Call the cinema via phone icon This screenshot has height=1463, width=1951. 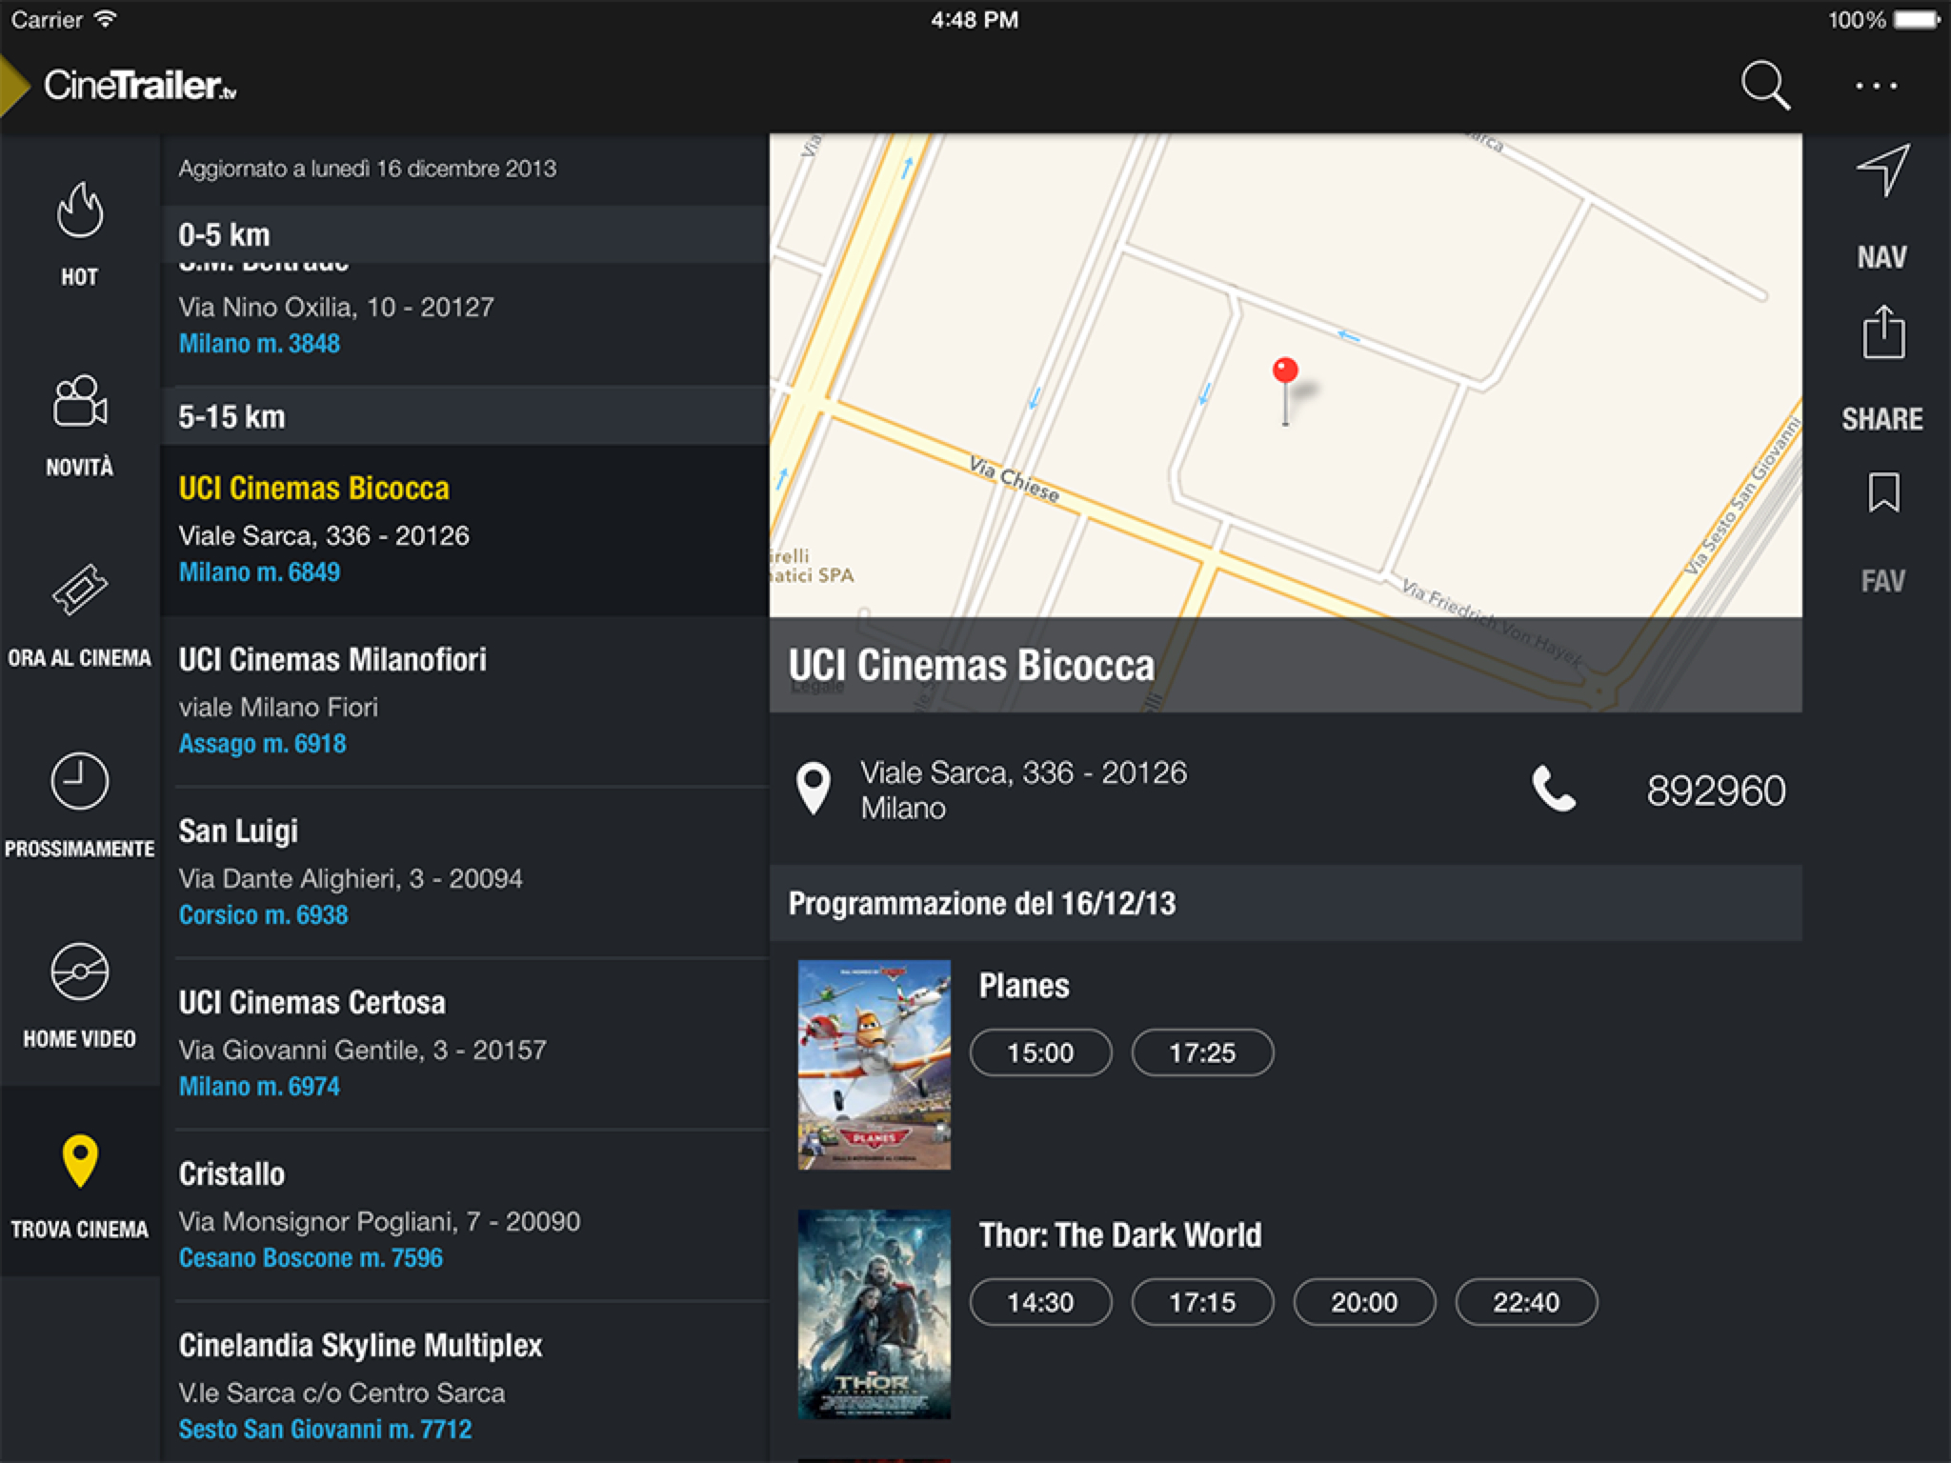[x=1553, y=790]
